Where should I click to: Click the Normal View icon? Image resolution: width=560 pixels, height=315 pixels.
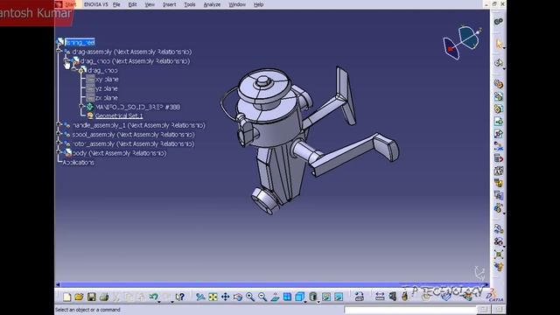coord(275,297)
